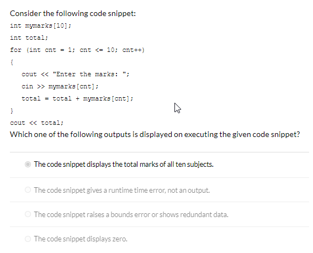Click the code line 'int mymarks[10];'
Screen dimensions: 313x253
pos(40,26)
